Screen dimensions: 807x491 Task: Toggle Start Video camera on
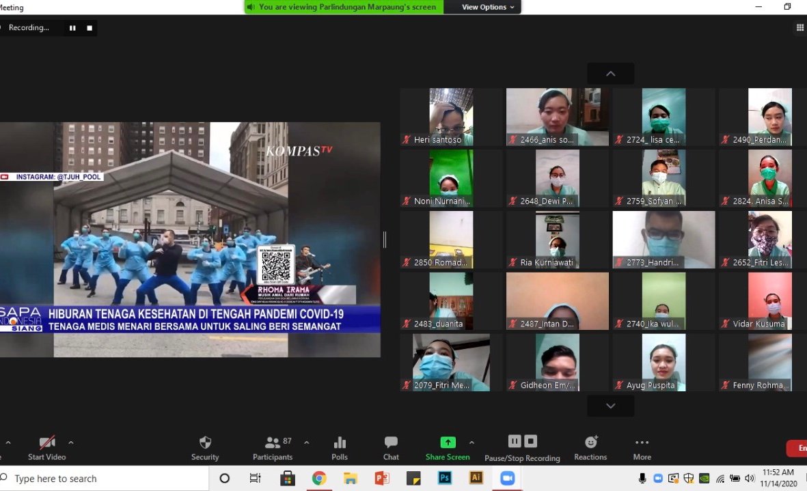(x=46, y=447)
